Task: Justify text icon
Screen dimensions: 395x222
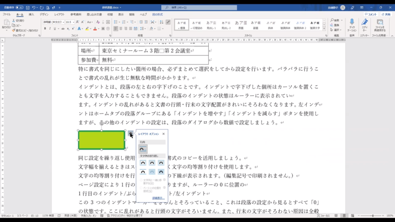Action: (130, 29)
